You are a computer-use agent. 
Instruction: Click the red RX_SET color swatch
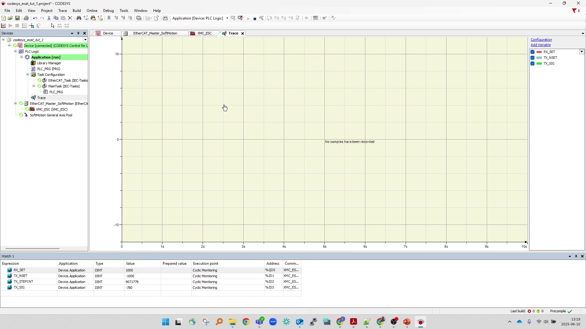tap(539, 52)
